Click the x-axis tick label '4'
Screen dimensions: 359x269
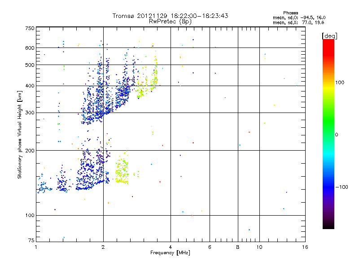click(x=171, y=247)
